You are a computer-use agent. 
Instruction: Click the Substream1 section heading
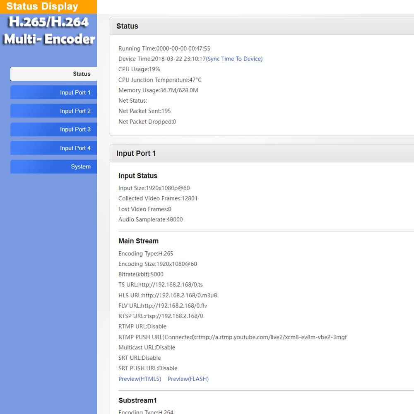[x=137, y=400]
